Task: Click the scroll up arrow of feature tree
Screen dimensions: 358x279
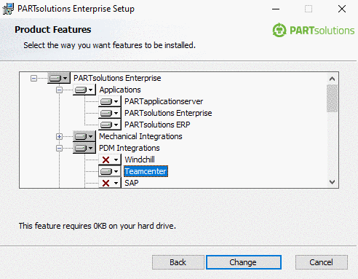Action: pos(332,79)
